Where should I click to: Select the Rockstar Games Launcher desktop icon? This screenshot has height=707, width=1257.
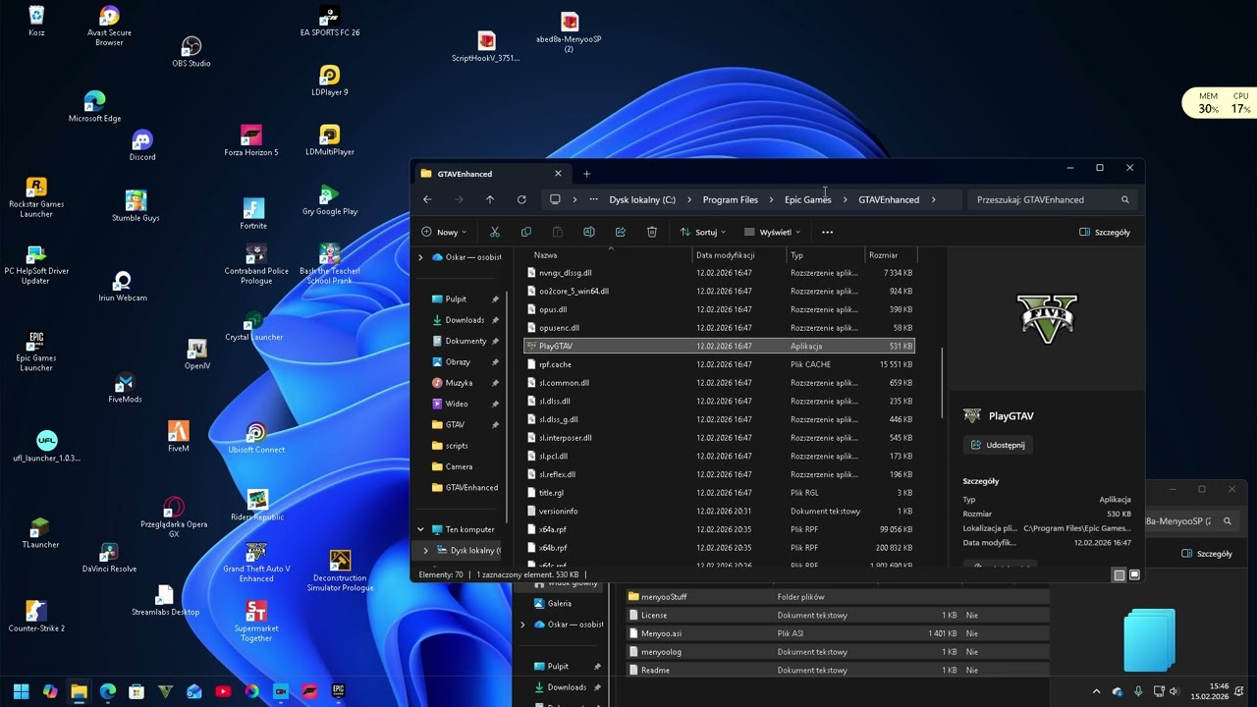[x=36, y=197]
